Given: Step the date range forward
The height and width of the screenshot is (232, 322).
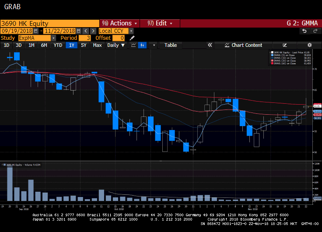Looking at the screenshot, I should click(x=93, y=31).
